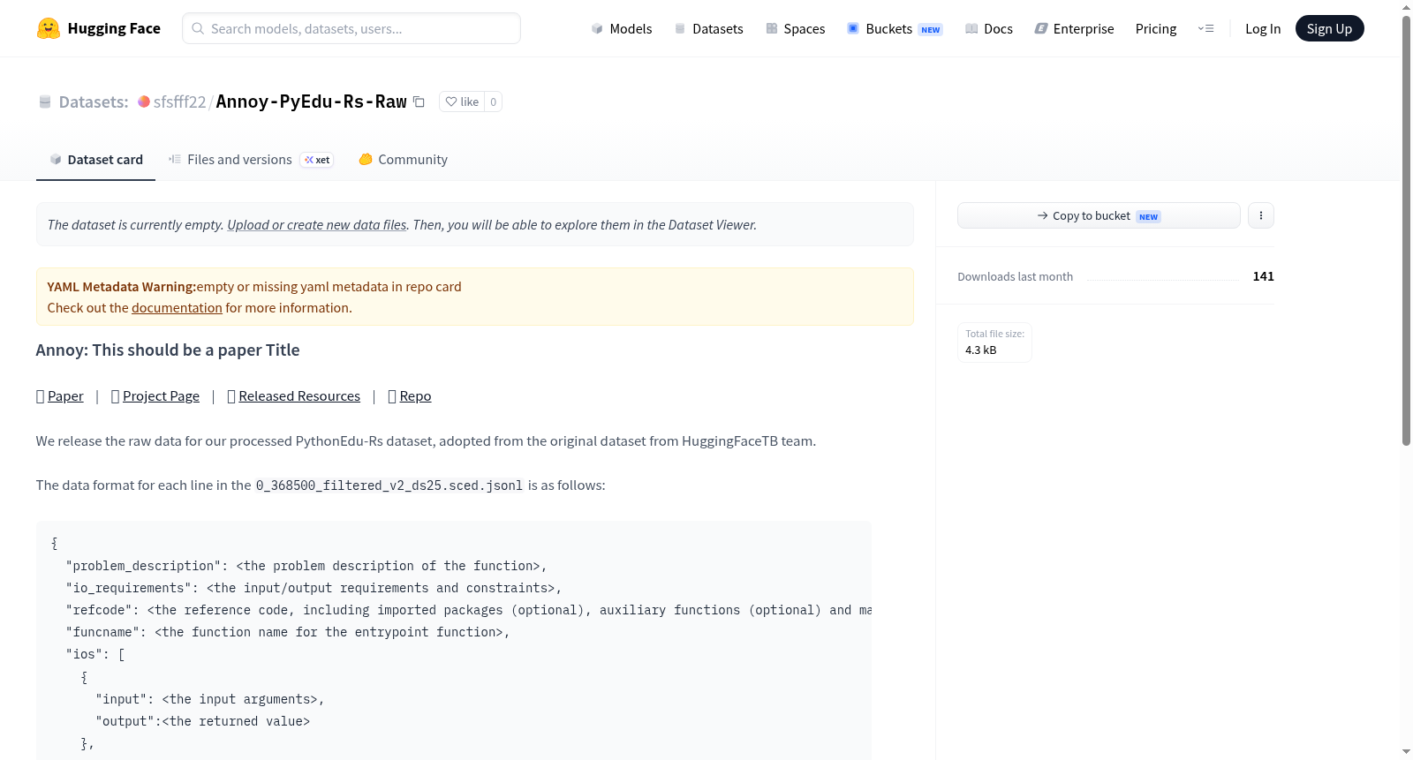The width and height of the screenshot is (1413, 760).
Task: Click the Docs book icon
Action: click(x=971, y=28)
